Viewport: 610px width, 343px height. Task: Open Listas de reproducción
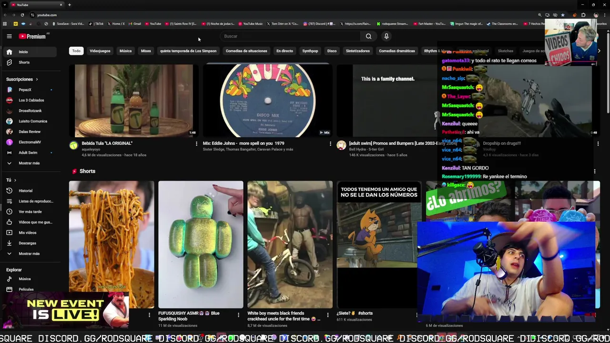[x=30, y=201]
